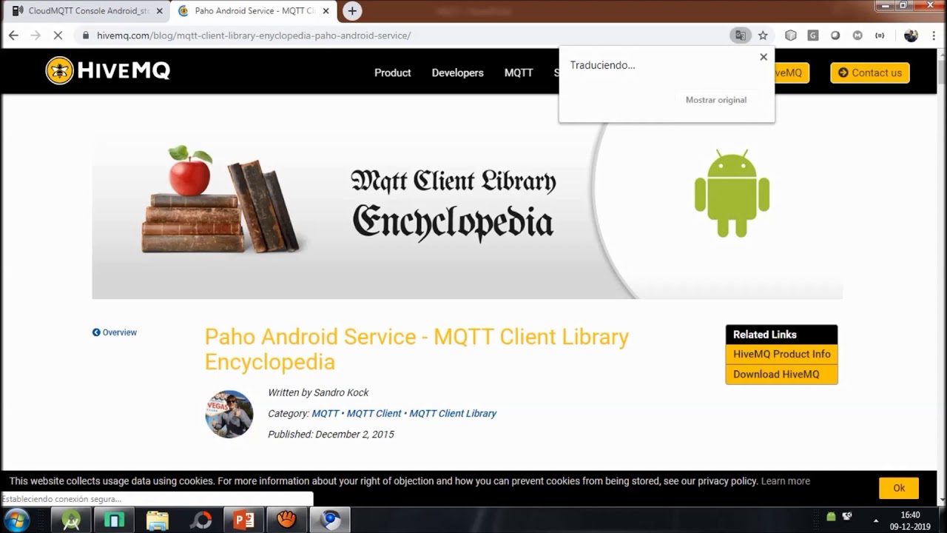This screenshot has height=533, width=947.
Task: Open the MQTT navigation menu
Action: pyautogui.click(x=519, y=73)
